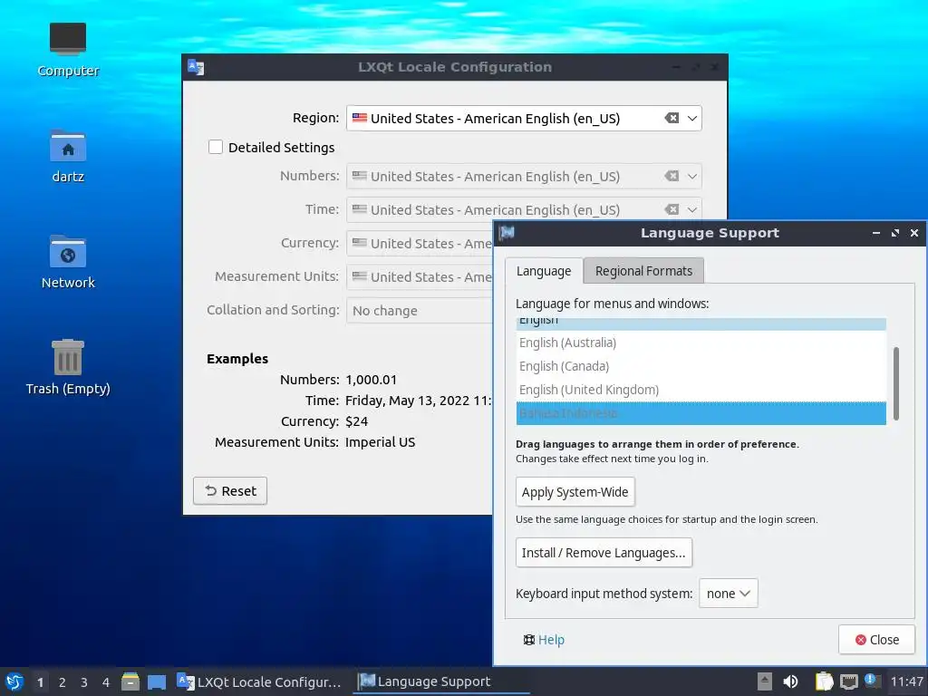Open the volume speaker tray icon
This screenshot has height=696, width=928.
(x=790, y=681)
